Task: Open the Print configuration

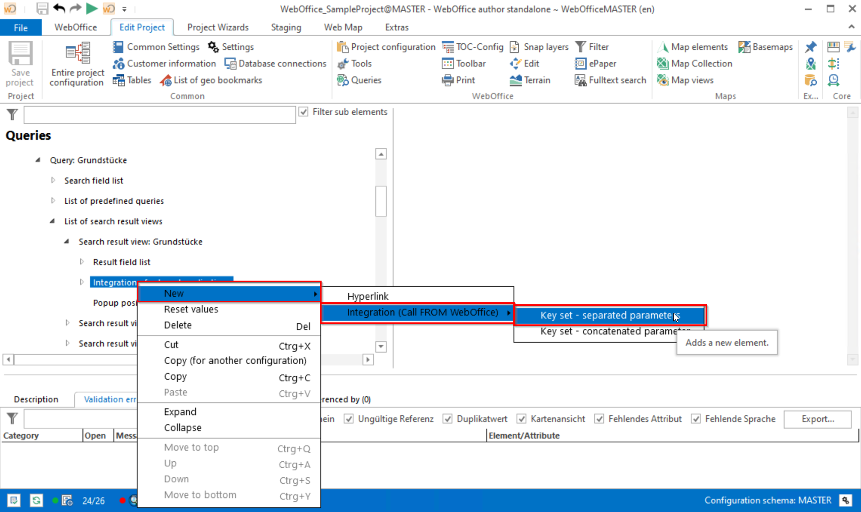Action: (458, 80)
